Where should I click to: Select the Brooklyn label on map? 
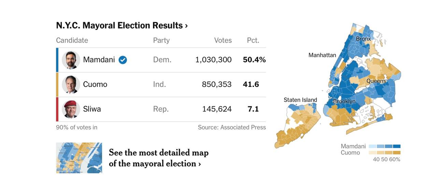tap(344, 101)
